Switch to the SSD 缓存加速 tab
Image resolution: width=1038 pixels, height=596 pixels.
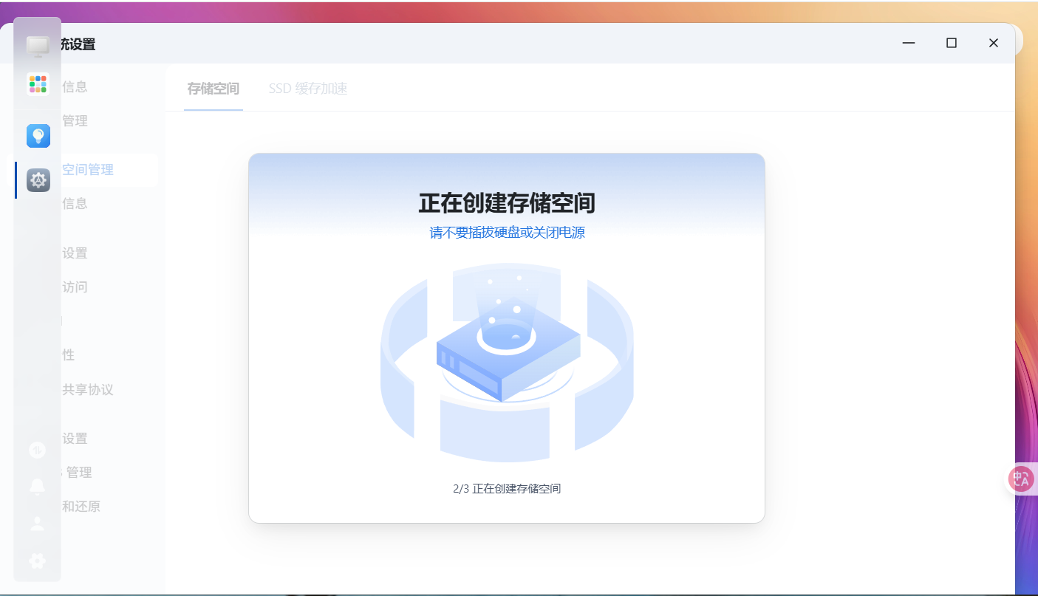(x=308, y=88)
